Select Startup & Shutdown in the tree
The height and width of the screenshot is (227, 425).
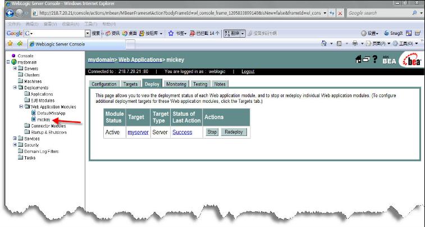[48, 132]
